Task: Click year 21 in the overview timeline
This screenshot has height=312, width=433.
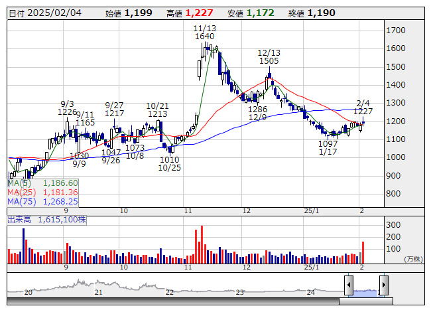Action: [x=99, y=292]
